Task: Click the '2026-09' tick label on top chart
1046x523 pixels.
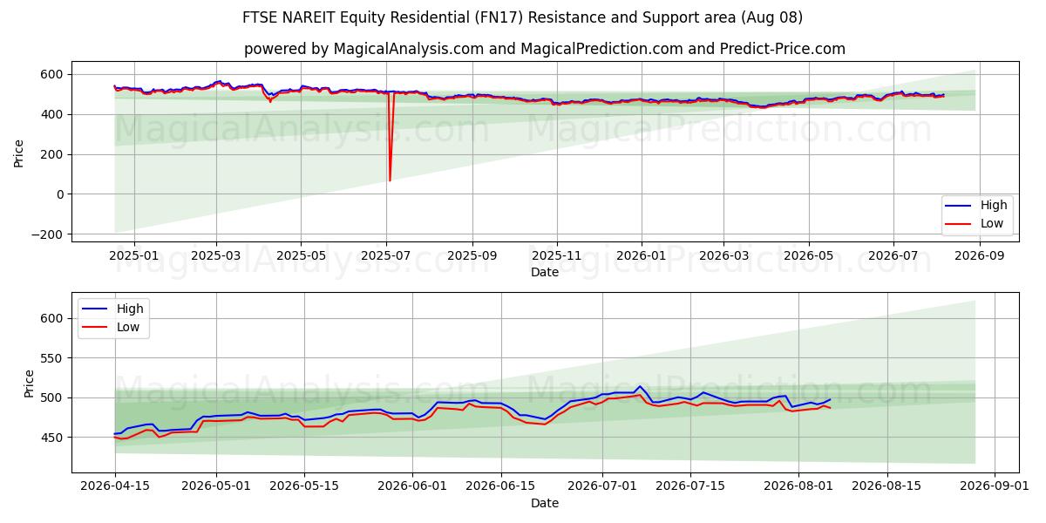Action: click(979, 256)
